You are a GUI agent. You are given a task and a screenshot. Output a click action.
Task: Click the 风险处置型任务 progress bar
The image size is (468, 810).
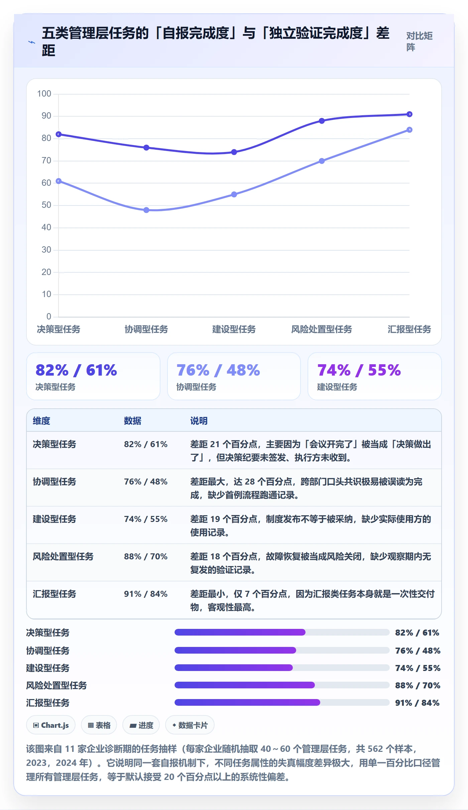[282, 685]
